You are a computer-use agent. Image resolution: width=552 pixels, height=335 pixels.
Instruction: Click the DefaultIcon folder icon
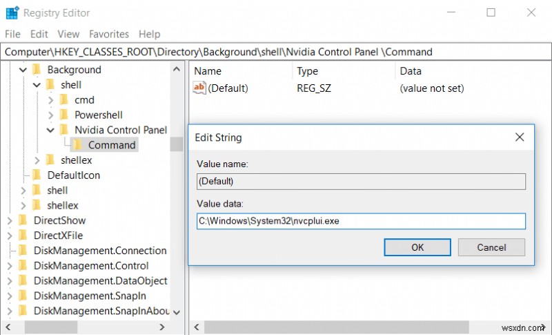tap(37, 175)
